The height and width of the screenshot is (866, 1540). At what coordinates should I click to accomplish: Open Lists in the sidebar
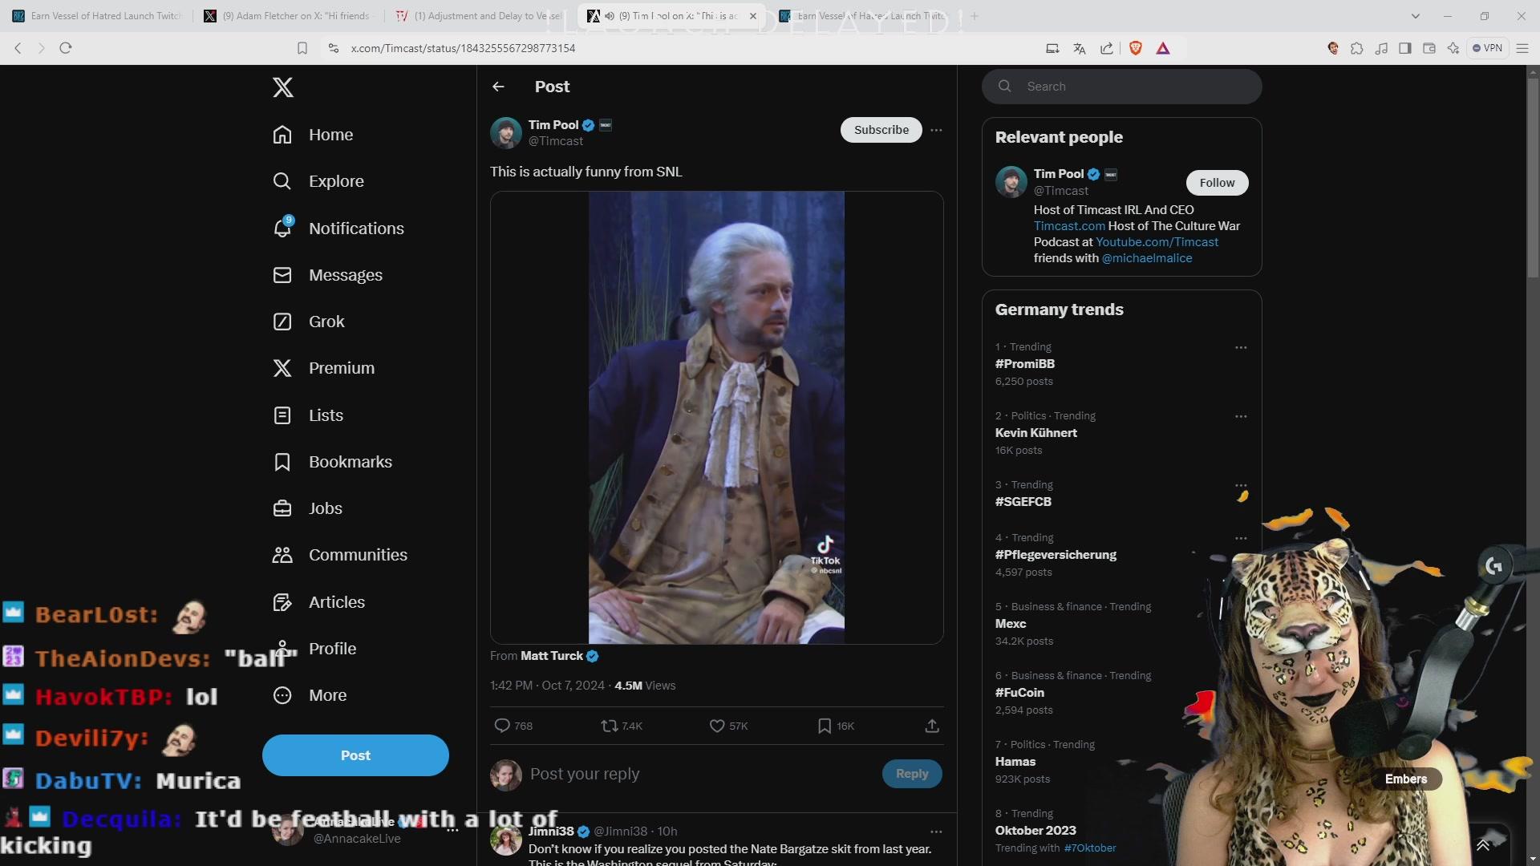pos(308,415)
